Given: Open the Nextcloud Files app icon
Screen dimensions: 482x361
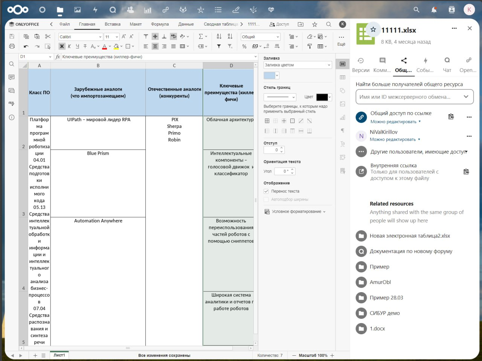Looking at the screenshot, I should click(60, 10).
